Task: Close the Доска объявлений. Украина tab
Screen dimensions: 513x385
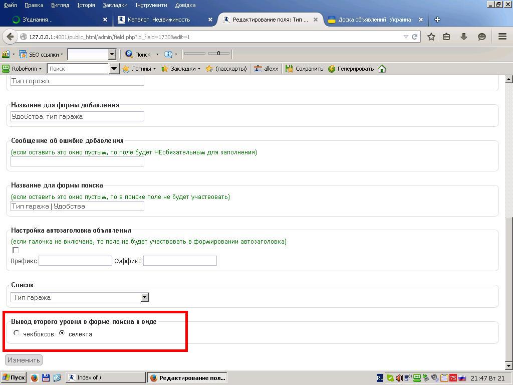Action: pos(421,20)
